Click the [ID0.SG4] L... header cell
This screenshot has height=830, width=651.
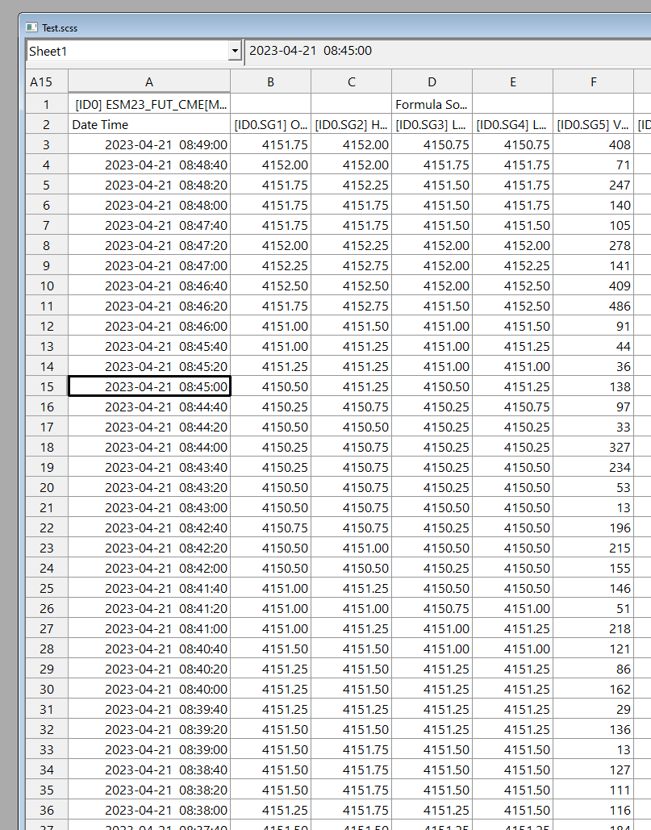click(513, 124)
